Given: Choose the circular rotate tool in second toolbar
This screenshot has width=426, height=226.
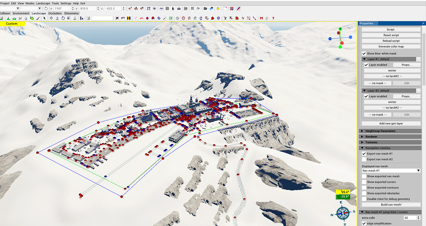Looking at the screenshot, I should (x=63, y=18).
